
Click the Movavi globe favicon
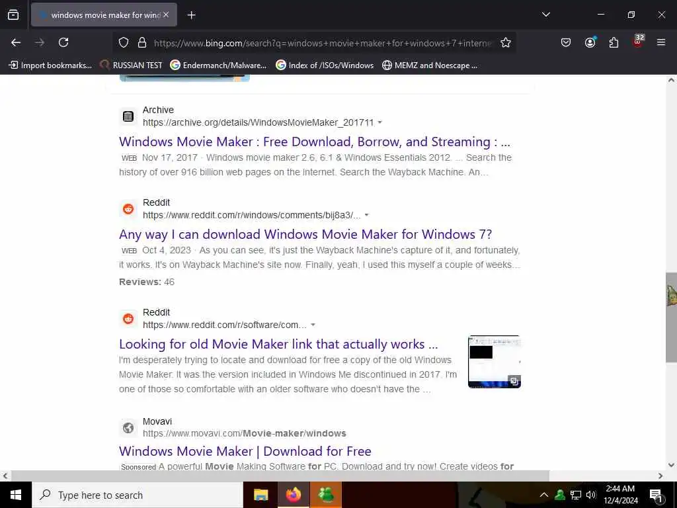tap(128, 428)
